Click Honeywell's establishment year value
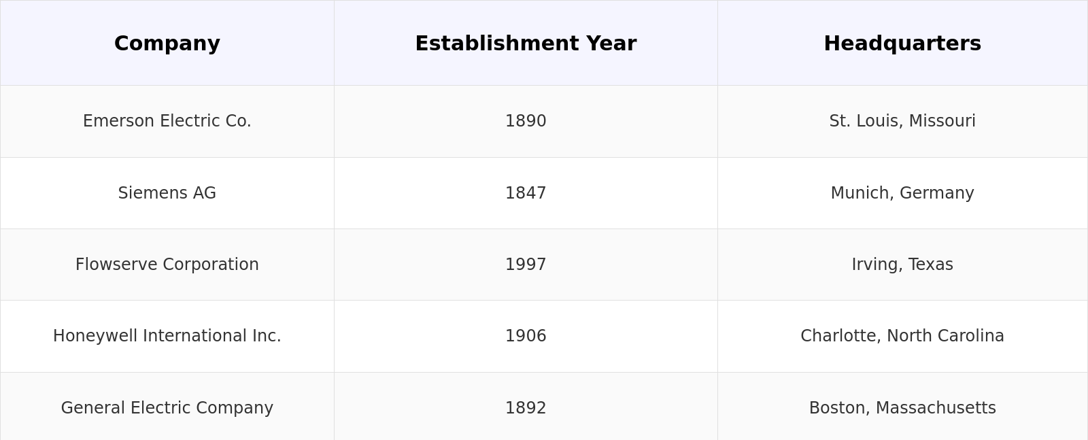 [526, 336]
